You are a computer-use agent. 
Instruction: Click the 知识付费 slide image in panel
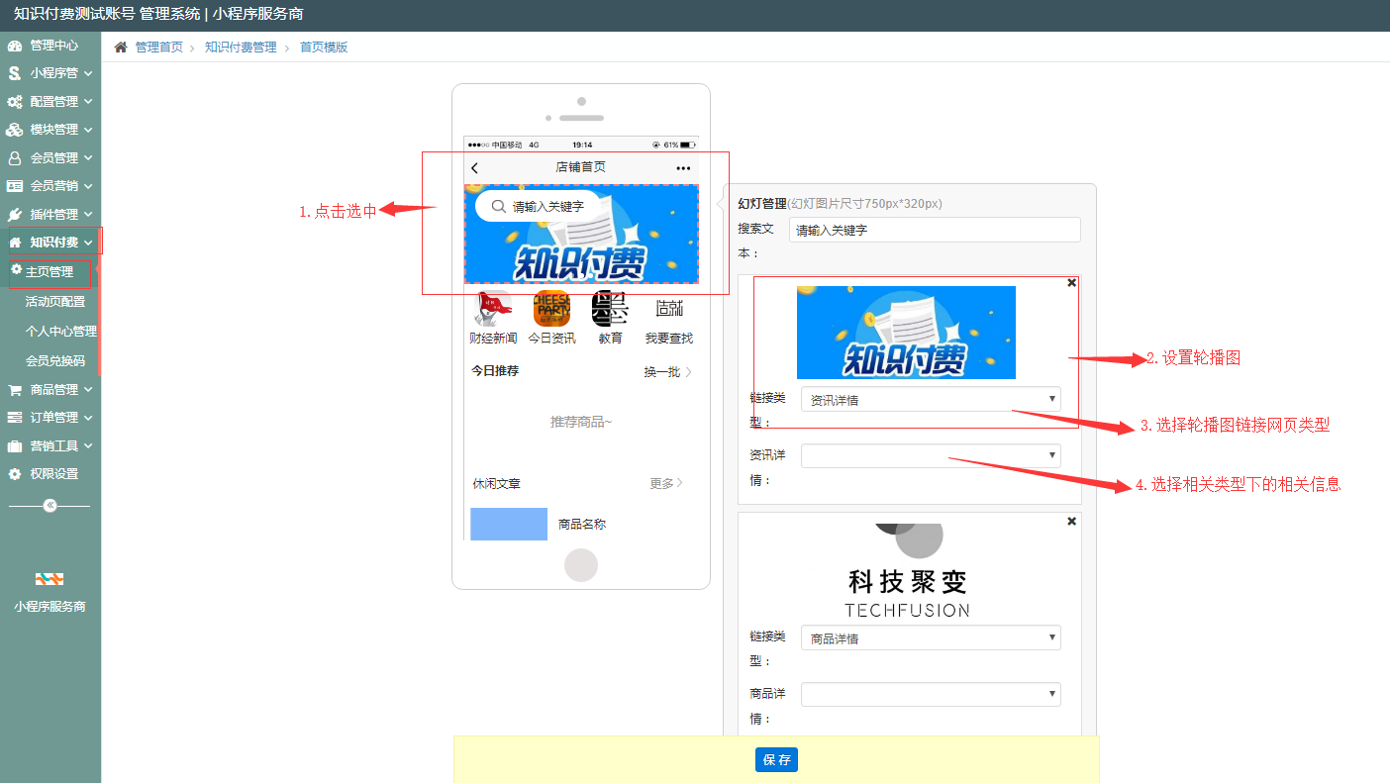(906, 333)
